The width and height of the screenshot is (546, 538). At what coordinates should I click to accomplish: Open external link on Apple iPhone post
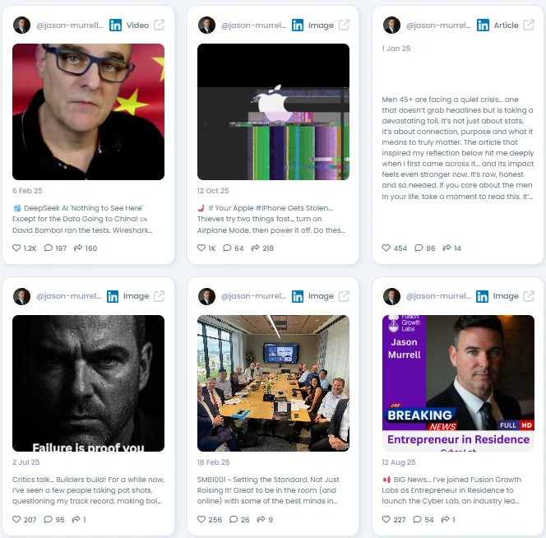344,25
